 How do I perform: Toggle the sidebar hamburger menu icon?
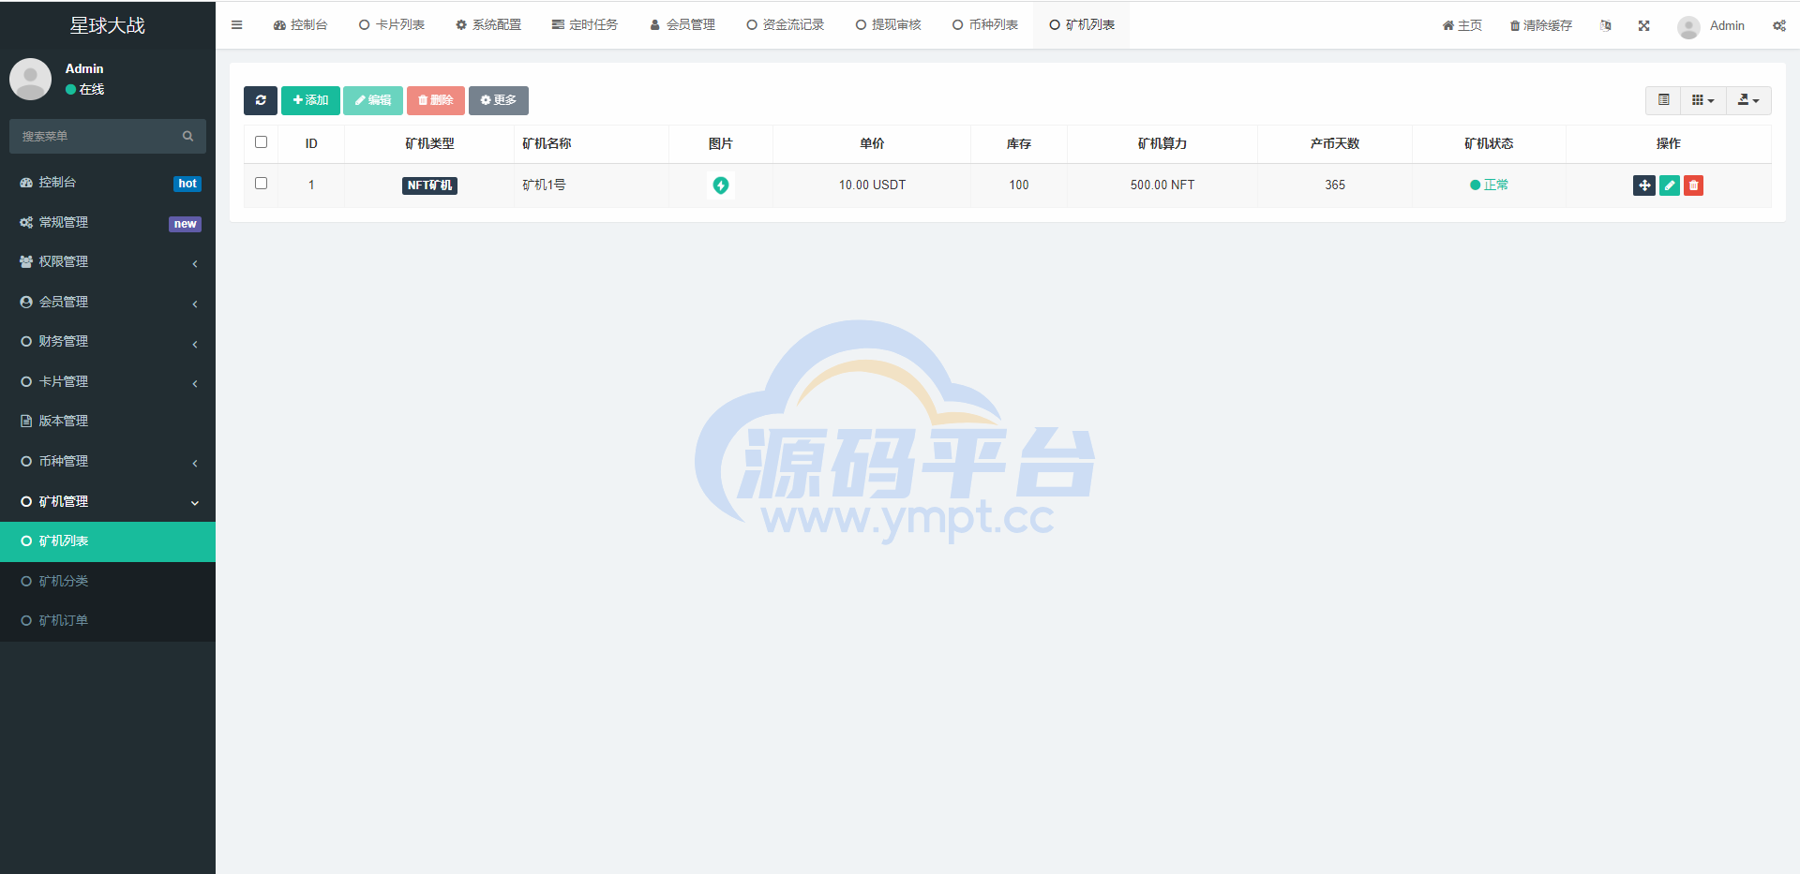point(236,25)
